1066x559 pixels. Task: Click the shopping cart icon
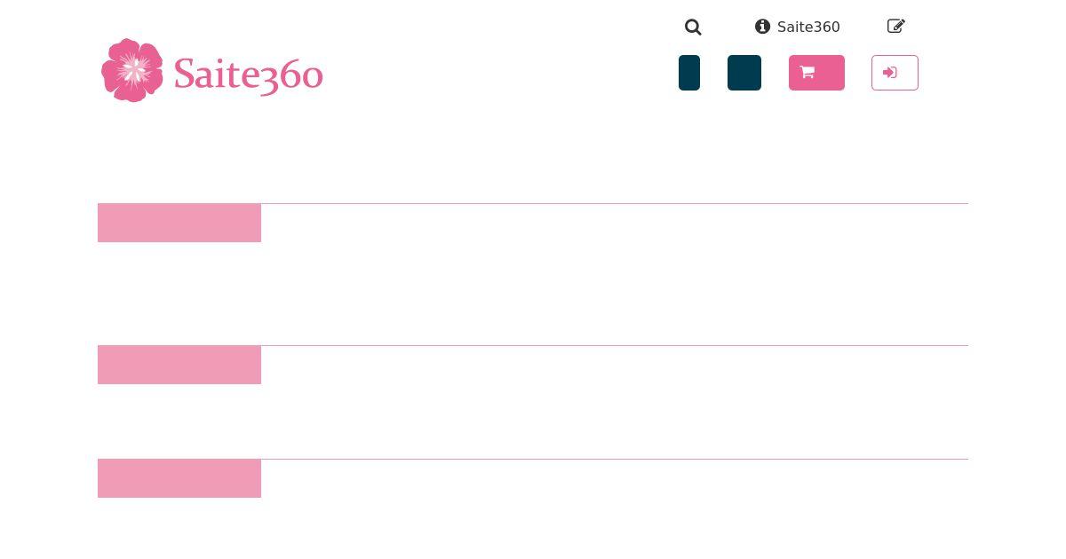[807, 73]
